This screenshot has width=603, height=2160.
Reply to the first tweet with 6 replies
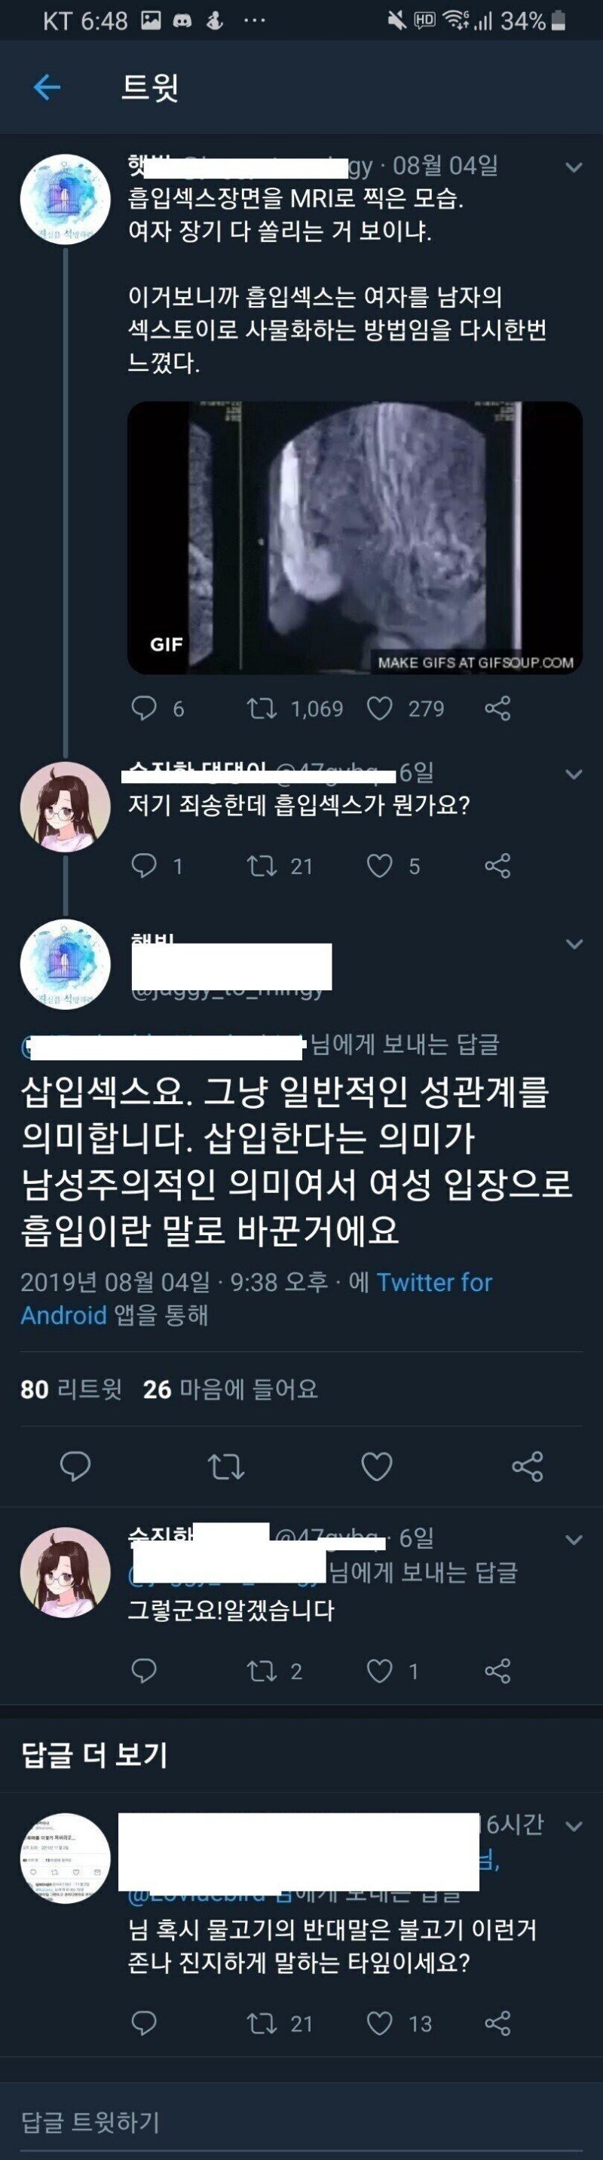point(144,708)
